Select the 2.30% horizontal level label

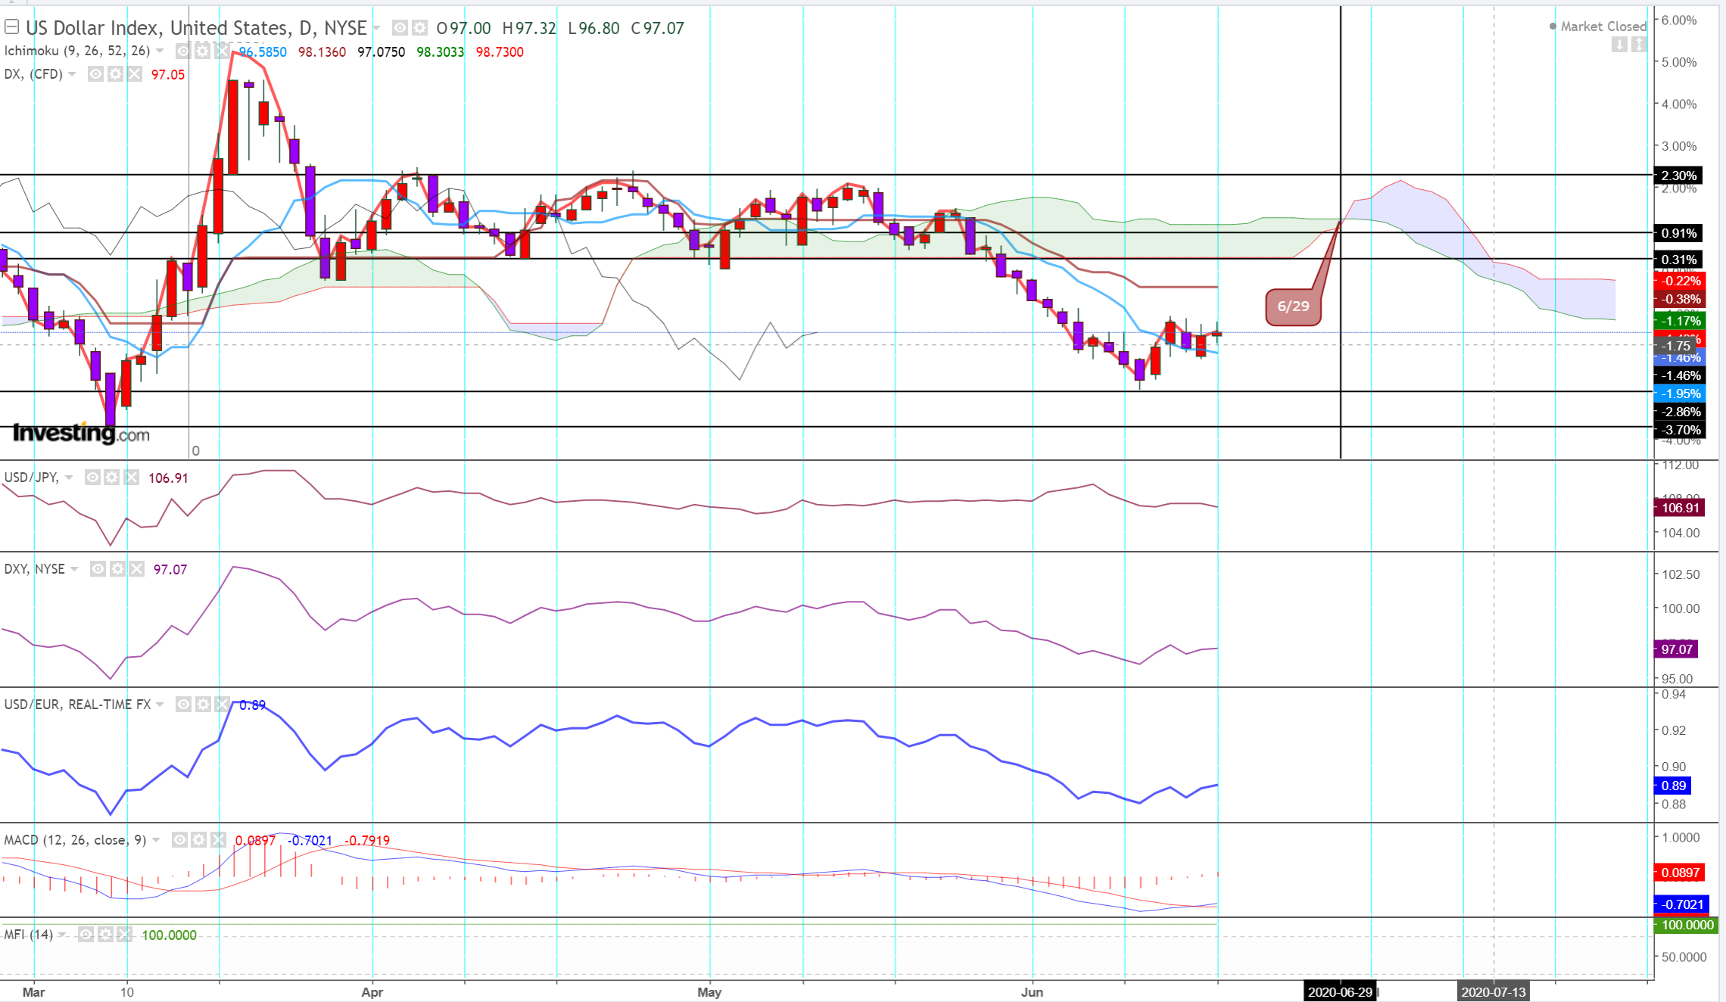coord(1678,176)
